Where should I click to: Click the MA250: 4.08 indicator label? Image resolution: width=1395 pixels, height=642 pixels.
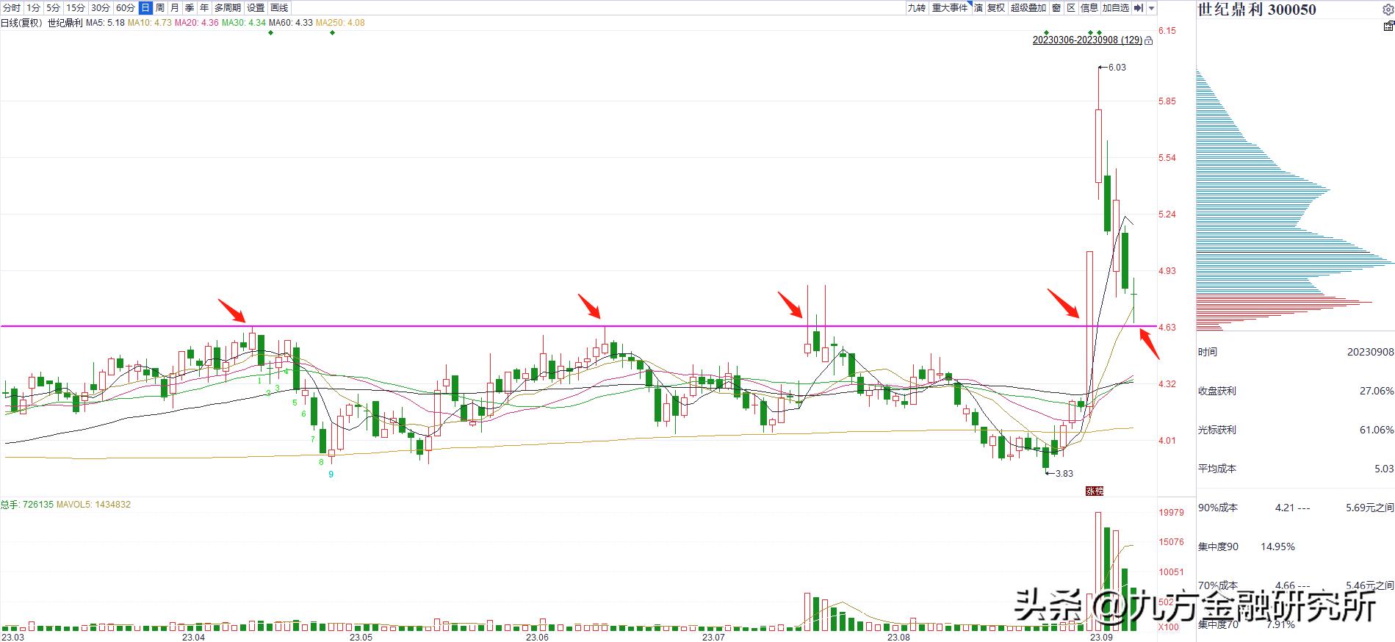[x=340, y=23]
